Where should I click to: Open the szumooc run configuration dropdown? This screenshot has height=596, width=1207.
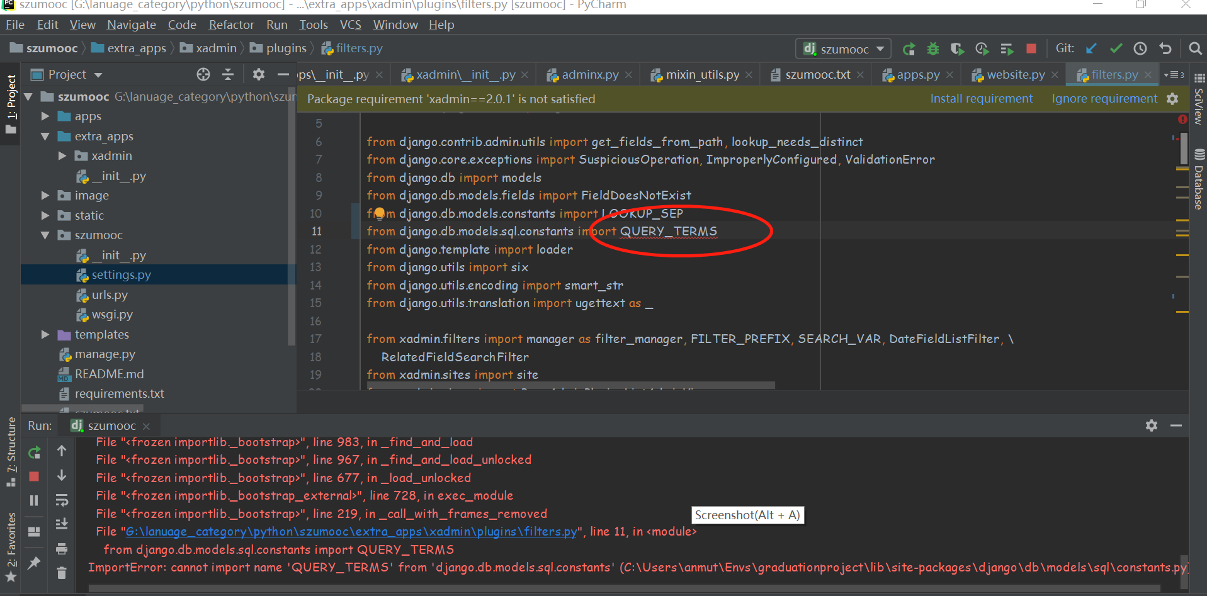(x=844, y=49)
